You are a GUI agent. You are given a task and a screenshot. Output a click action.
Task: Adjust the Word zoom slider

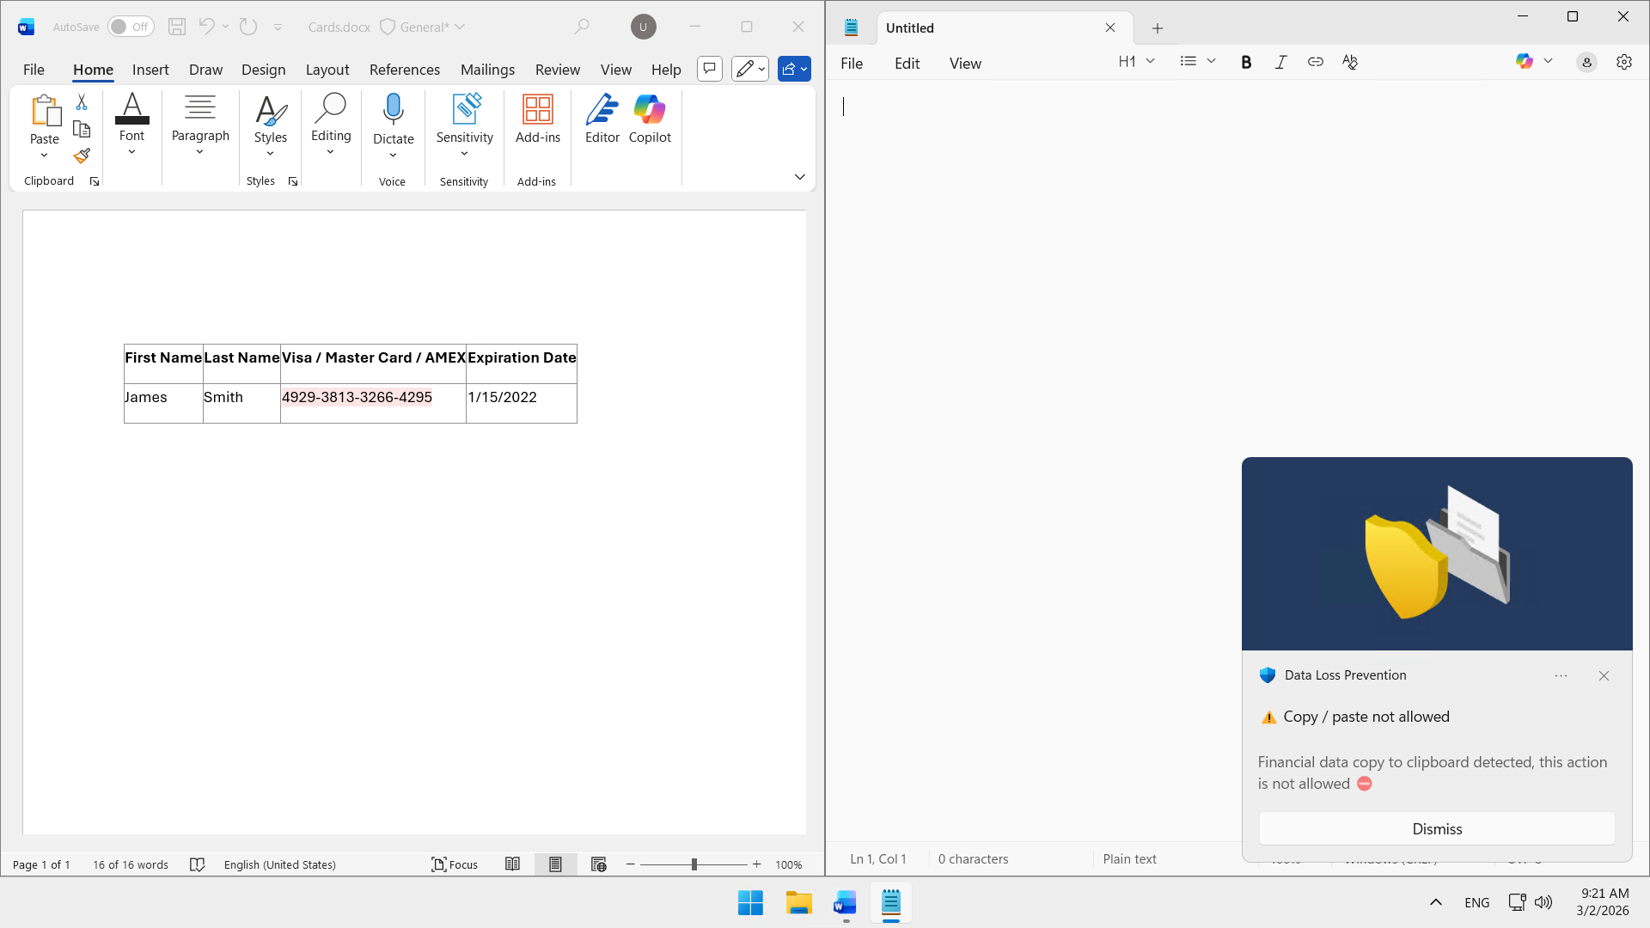694,864
